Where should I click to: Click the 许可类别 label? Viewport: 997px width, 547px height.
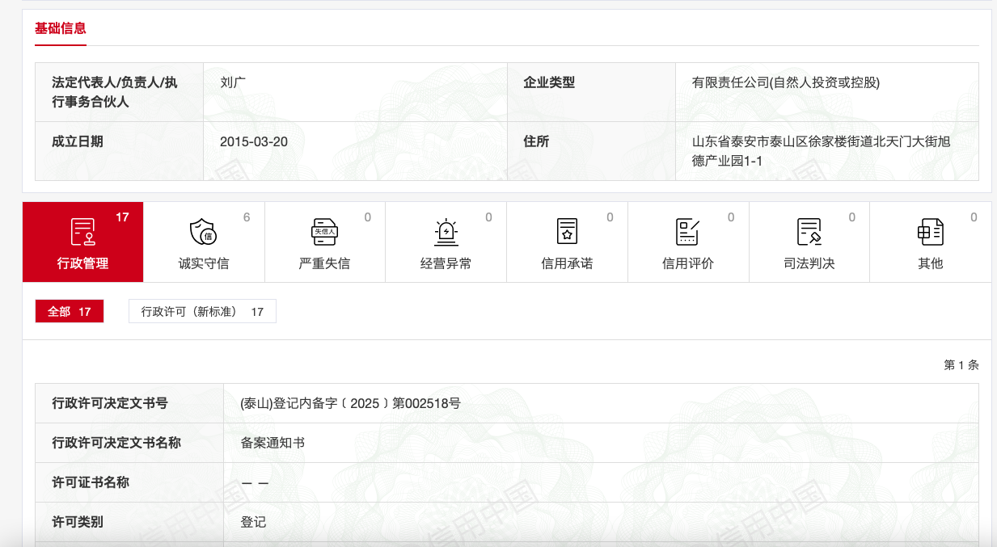[78, 522]
